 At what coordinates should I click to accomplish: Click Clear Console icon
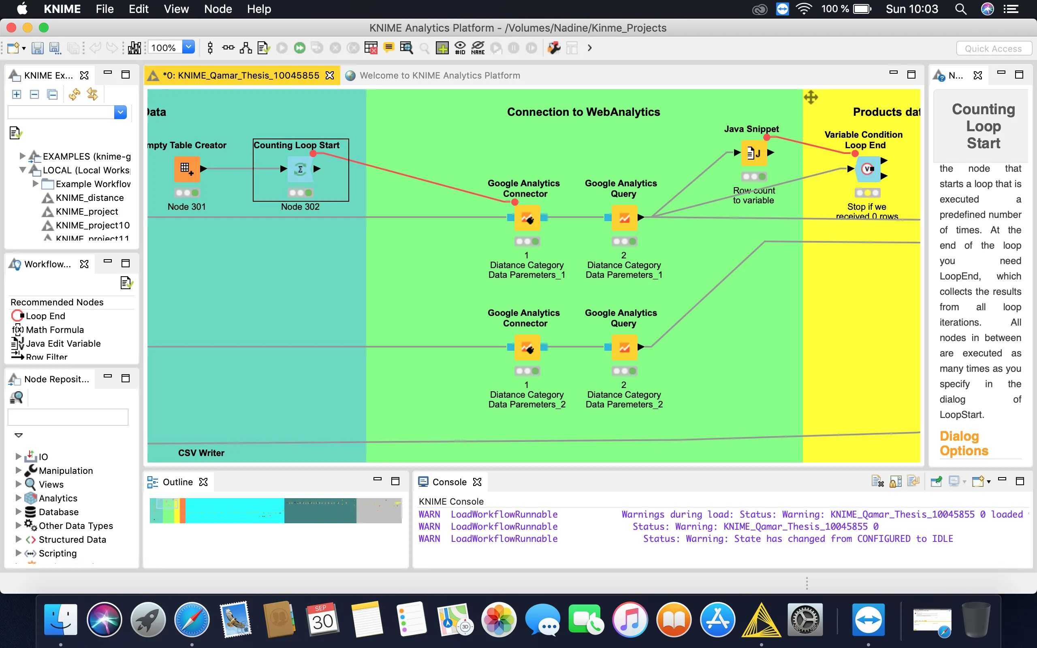pyautogui.click(x=877, y=482)
